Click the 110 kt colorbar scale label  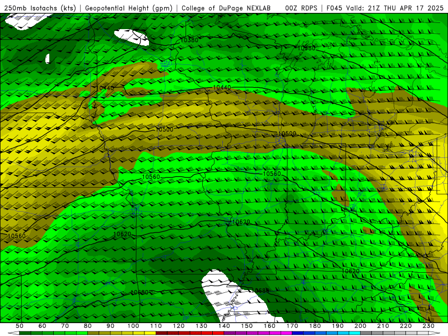[156, 326]
